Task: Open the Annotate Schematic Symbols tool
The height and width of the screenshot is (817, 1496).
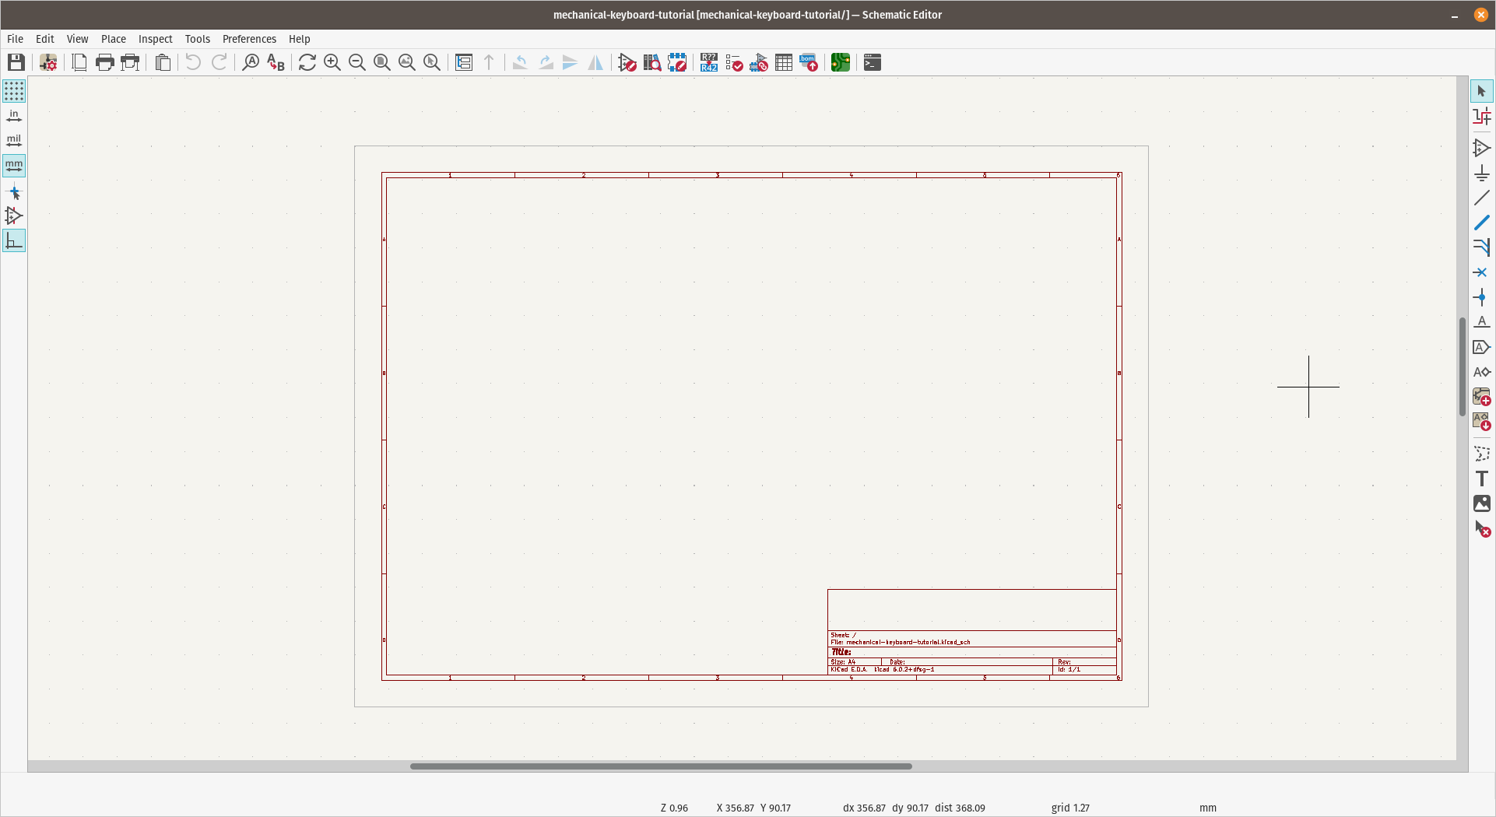Action: pos(708,62)
